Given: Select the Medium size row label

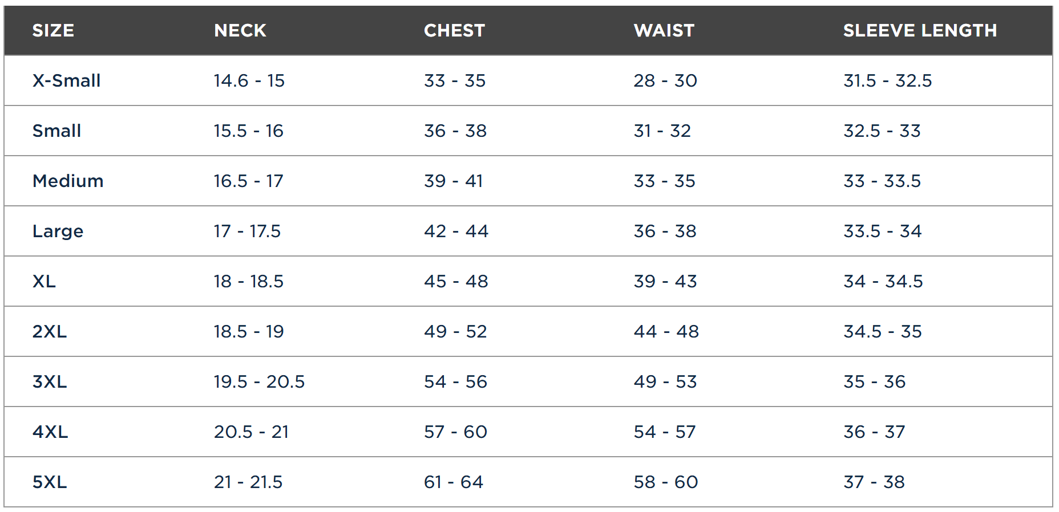Looking at the screenshot, I should [68, 181].
